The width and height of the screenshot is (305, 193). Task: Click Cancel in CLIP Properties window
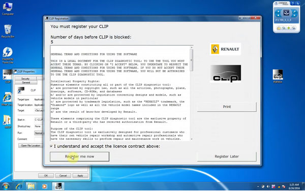63,176
